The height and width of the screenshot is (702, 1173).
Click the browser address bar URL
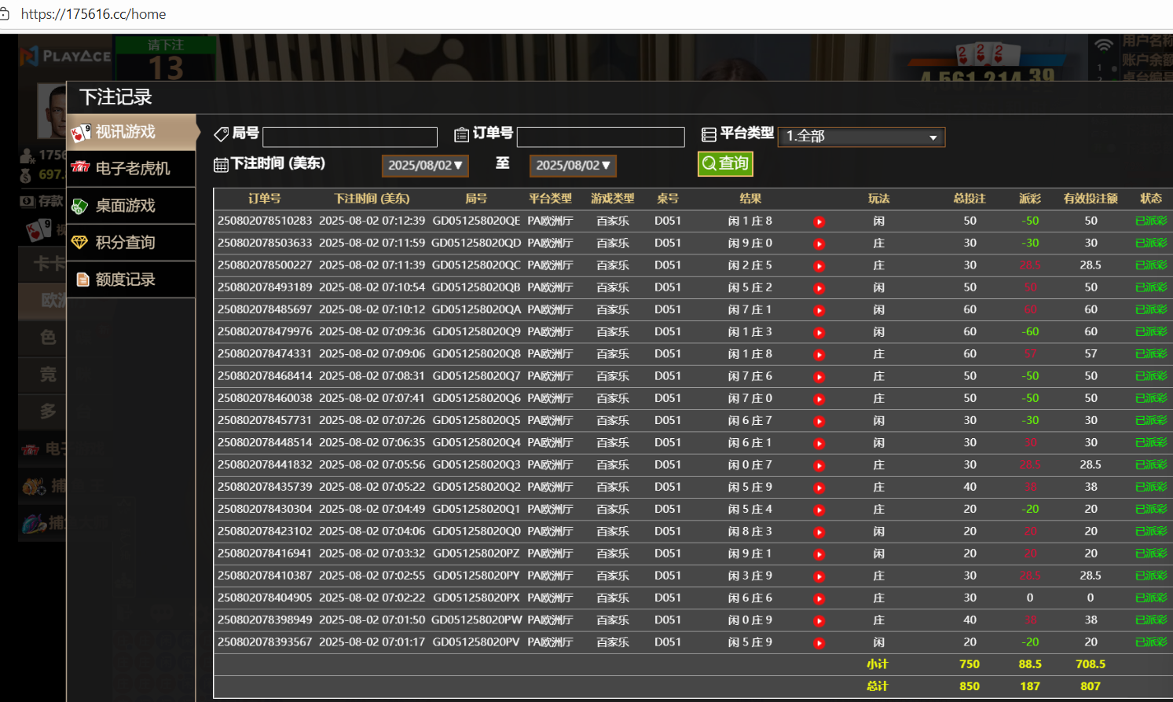93,14
